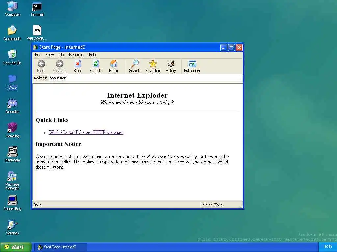Open the History toolbar icon

pos(171,64)
